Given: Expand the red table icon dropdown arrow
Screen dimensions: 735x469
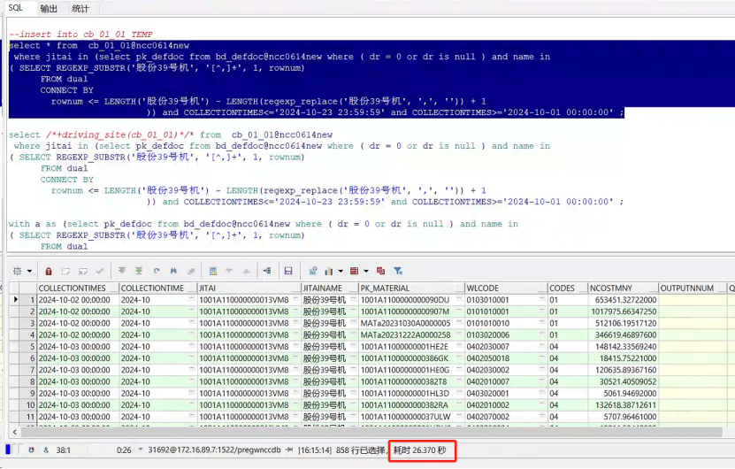Looking at the screenshot, I should pyautogui.click(x=366, y=271).
